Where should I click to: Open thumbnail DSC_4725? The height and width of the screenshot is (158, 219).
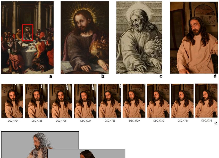pos(36,101)
